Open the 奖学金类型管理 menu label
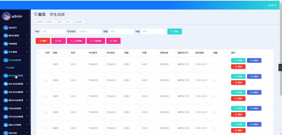 pyautogui.click(x=16, y=76)
